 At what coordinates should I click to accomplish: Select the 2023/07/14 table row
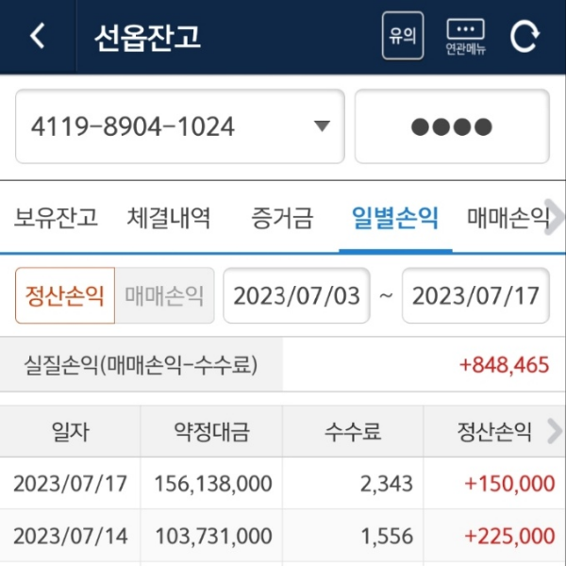tap(283, 536)
